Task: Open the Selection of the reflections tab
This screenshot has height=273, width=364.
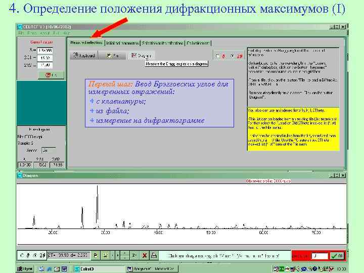Action: pos(163,43)
